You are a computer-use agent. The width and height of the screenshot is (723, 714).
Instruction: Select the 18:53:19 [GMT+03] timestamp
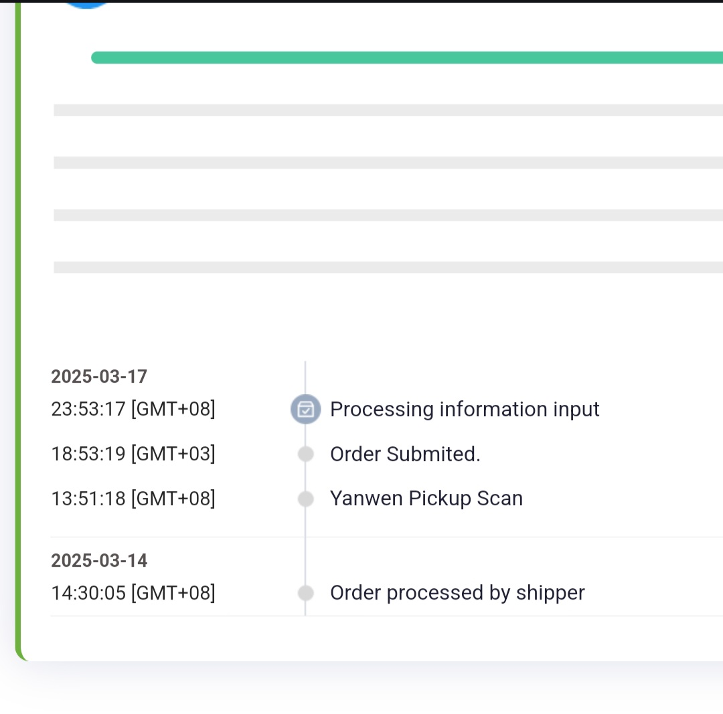pos(133,454)
